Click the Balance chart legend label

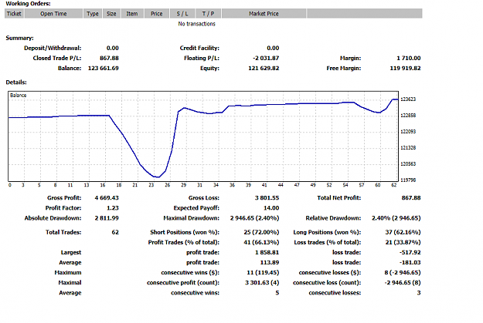[19, 96]
